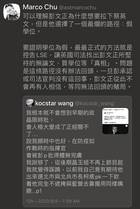Open Marco Chu's profile avatar
This screenshot has height=209, width=140.
[12, 12]
